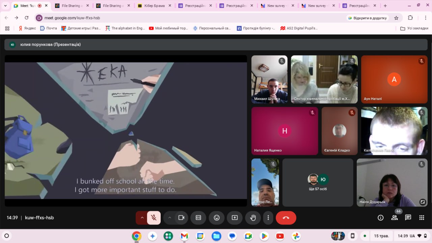Screen dimensions: 432x243
Task: Open the Почта bookmark
Action: [x=48, y=28]
